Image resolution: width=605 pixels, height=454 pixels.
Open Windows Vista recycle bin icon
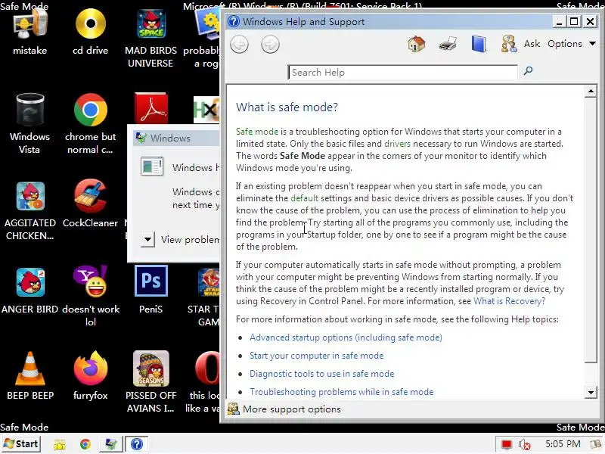(x=30, y=123)
